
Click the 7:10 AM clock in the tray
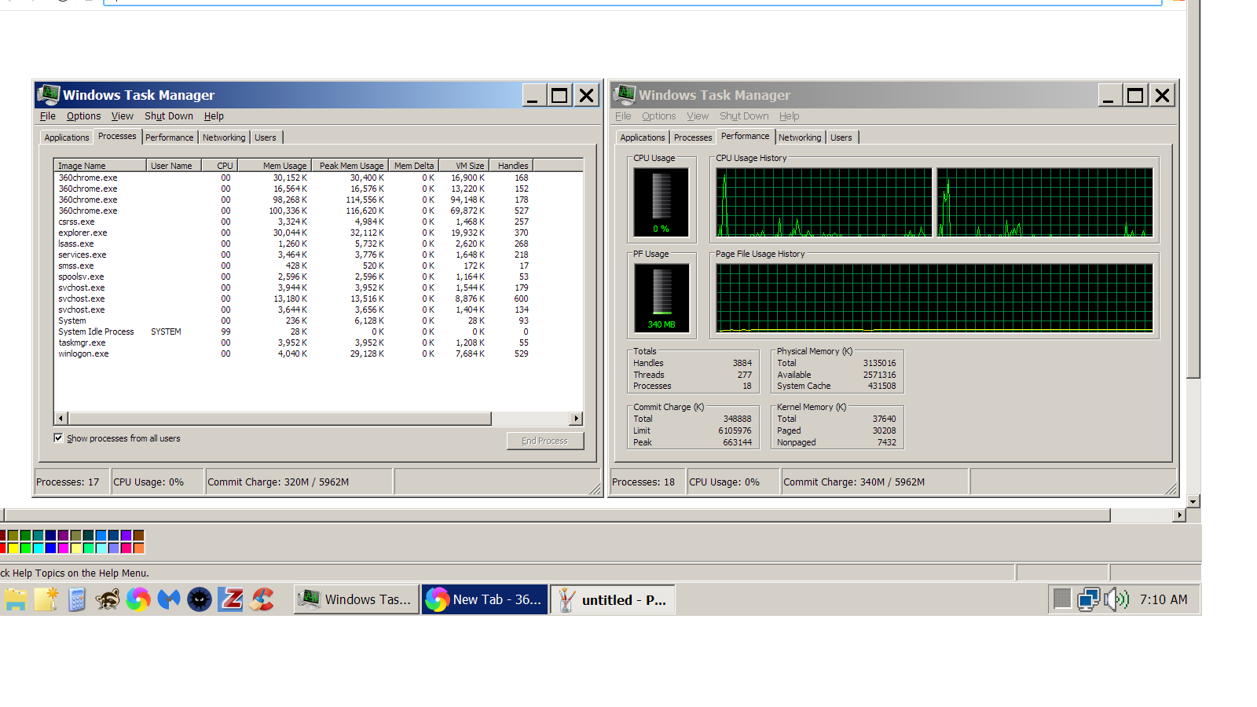point(1164,599)
